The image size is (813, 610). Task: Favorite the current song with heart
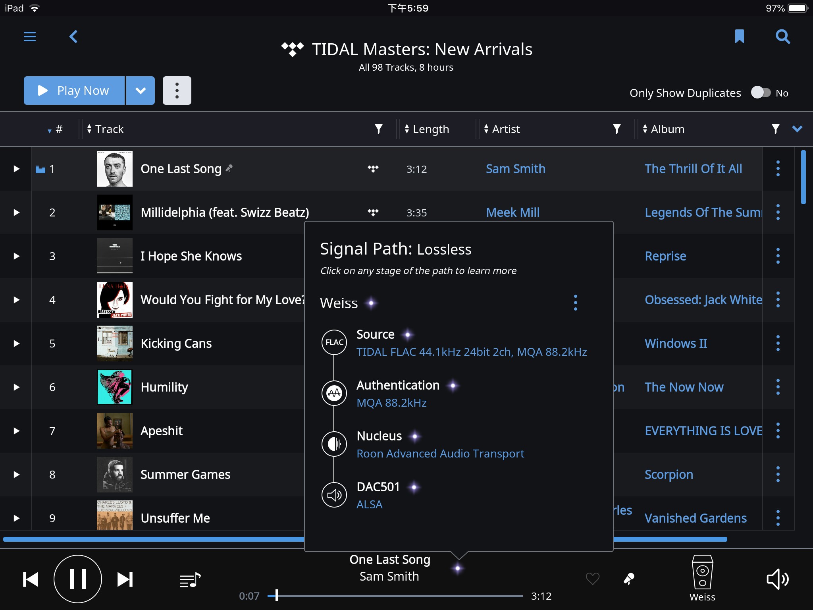[x=593, y=579]
